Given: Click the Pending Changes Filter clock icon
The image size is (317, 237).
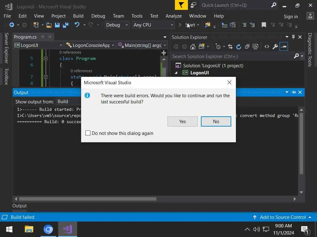Looking at the screenshot, I should [218, 47].
